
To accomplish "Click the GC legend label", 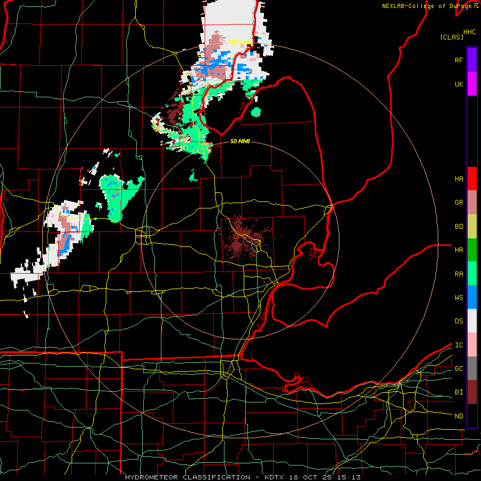I will 459,368.
